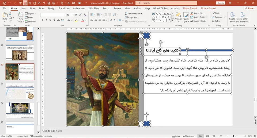Switch to Slide Sorter view
Image resolution: width=257 pixels, height=138 pixels.
point(207,136)
